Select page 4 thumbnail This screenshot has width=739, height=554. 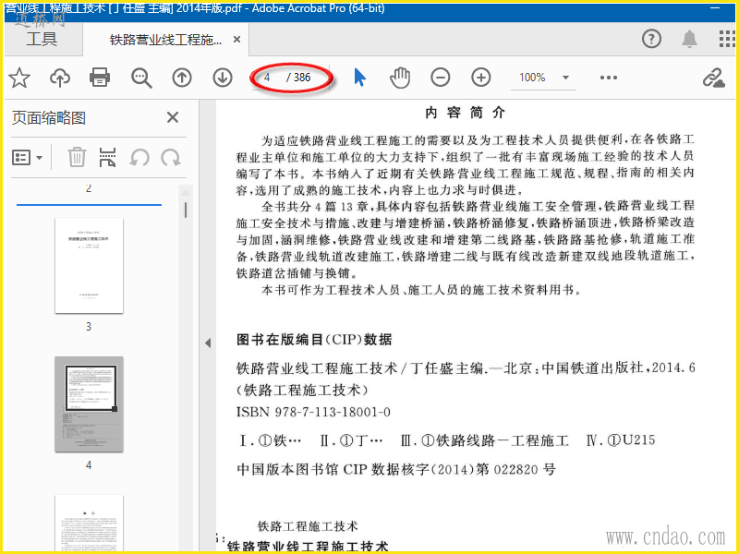point(89,403)
